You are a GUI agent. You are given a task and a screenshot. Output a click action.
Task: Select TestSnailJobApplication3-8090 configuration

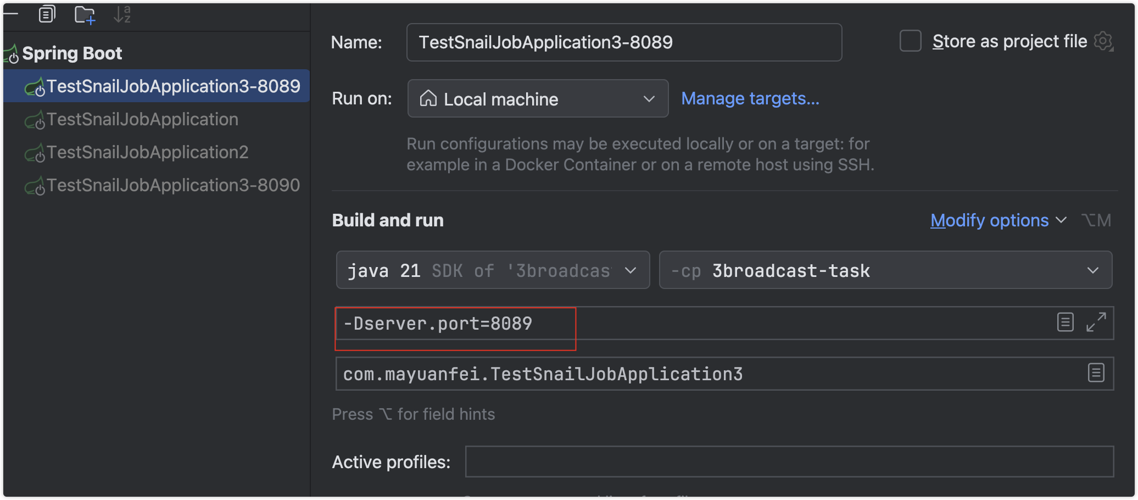173,185
